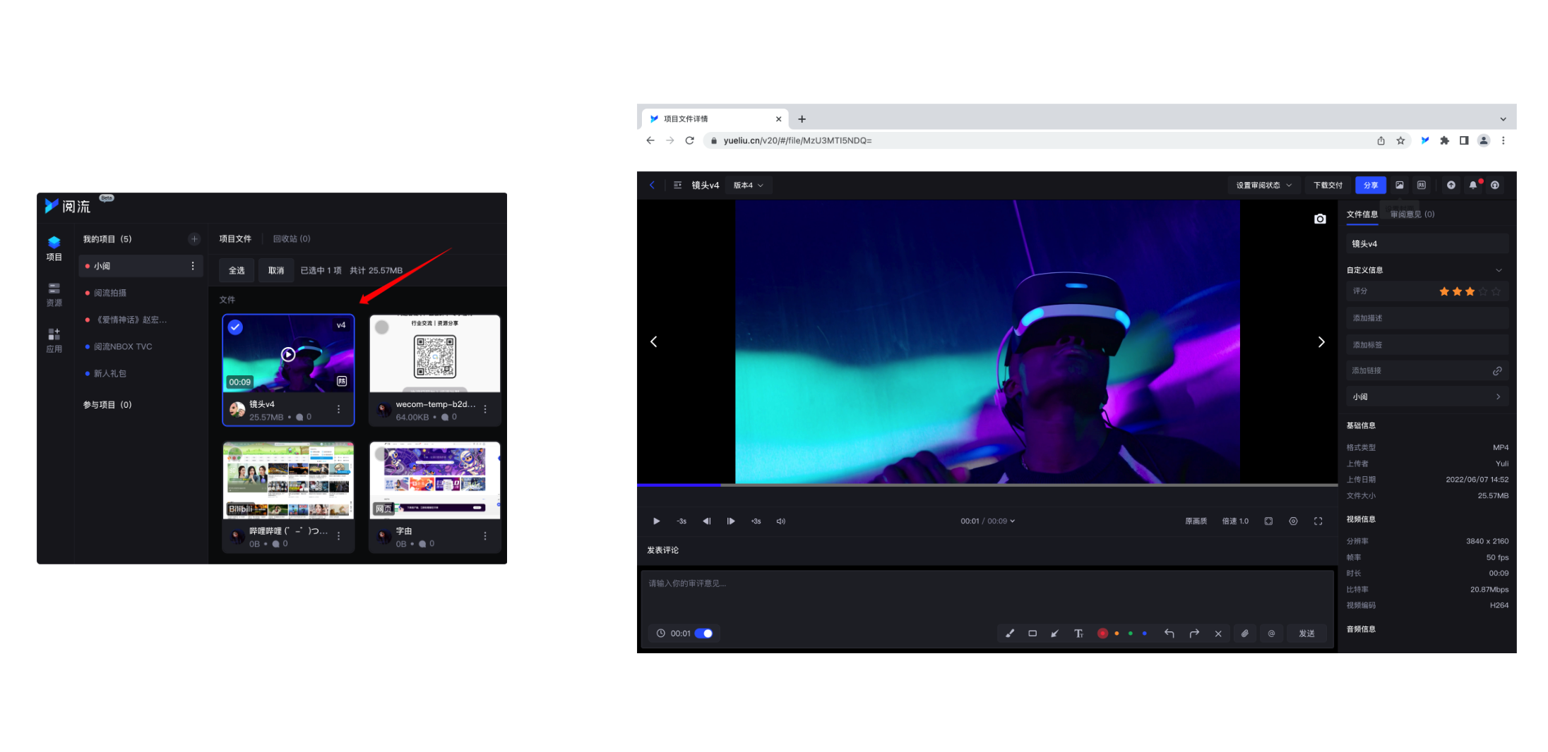Switch to the 回收站 (0) tab
1548x752 pixels.
pos(292,239)
